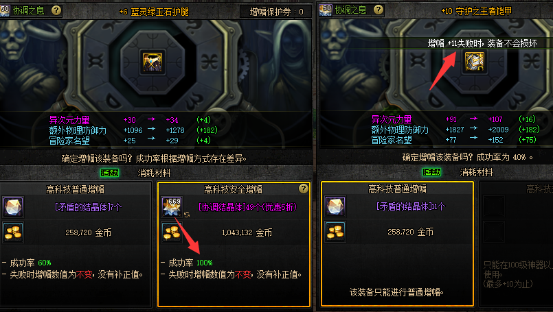This screenshot has width=553, height=312.
Task: Click the 增幅保护券 : 0 counter
Action: (276, 12)
